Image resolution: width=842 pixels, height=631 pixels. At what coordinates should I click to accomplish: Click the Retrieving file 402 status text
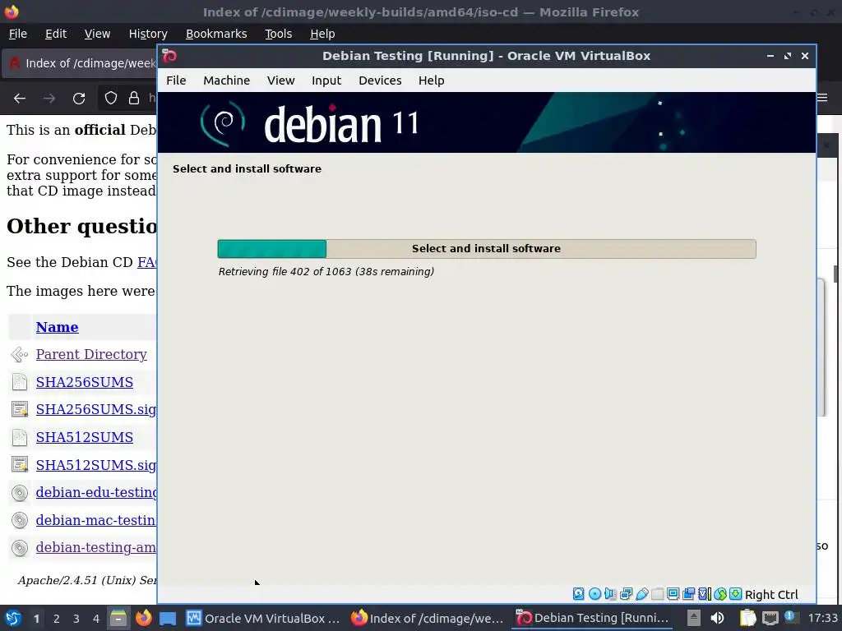326,271
